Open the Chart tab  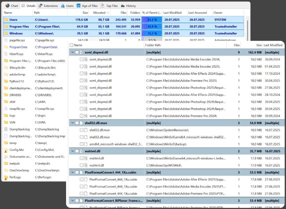pyautogui.click(x=12, y=6)
